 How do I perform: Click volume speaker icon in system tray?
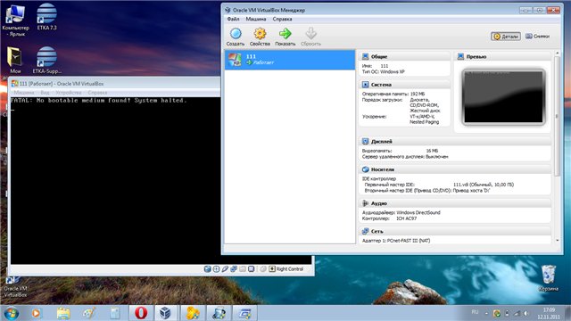526,313
